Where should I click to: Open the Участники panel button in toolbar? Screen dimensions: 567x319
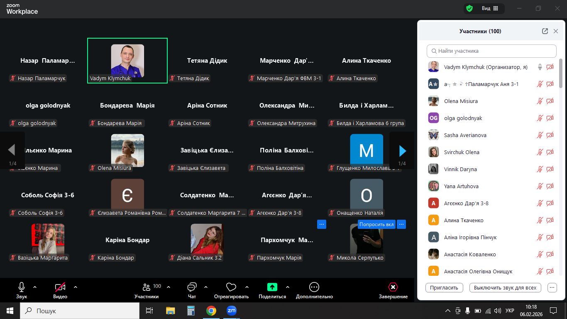click(147, 290)
